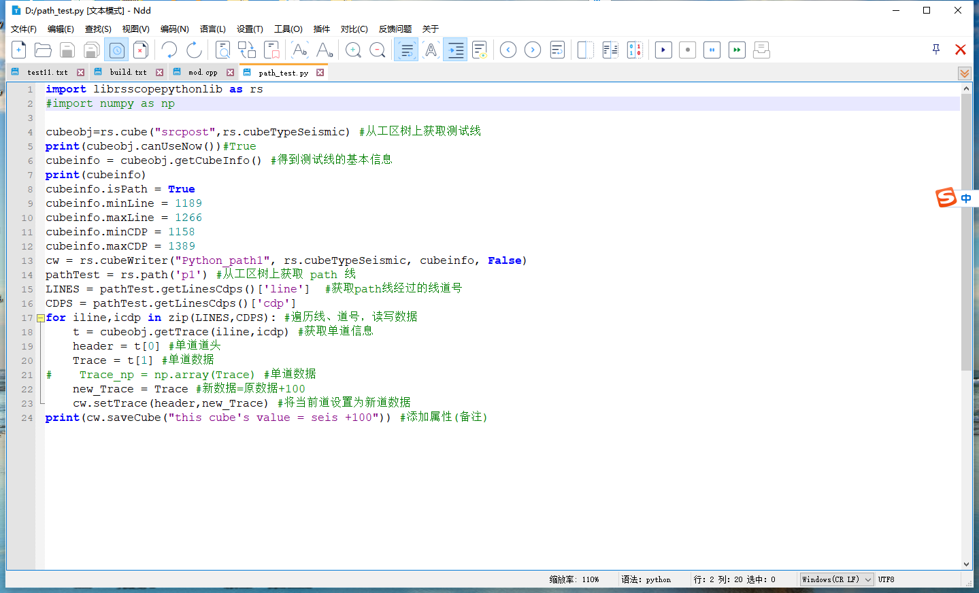Screen dimensions: 979x593
Task: Close the build.txt tab
Action: [160, 72]
